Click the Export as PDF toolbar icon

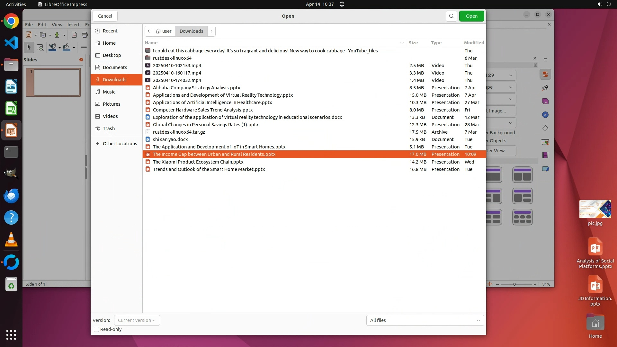[x=74, y=35]
